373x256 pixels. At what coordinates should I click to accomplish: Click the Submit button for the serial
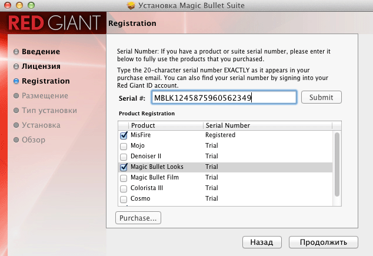point(321,97)
